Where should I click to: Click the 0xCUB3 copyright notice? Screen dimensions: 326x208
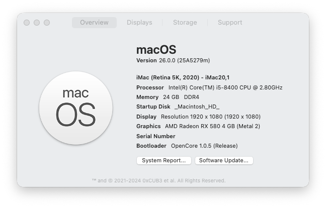[x=159, y=180]
